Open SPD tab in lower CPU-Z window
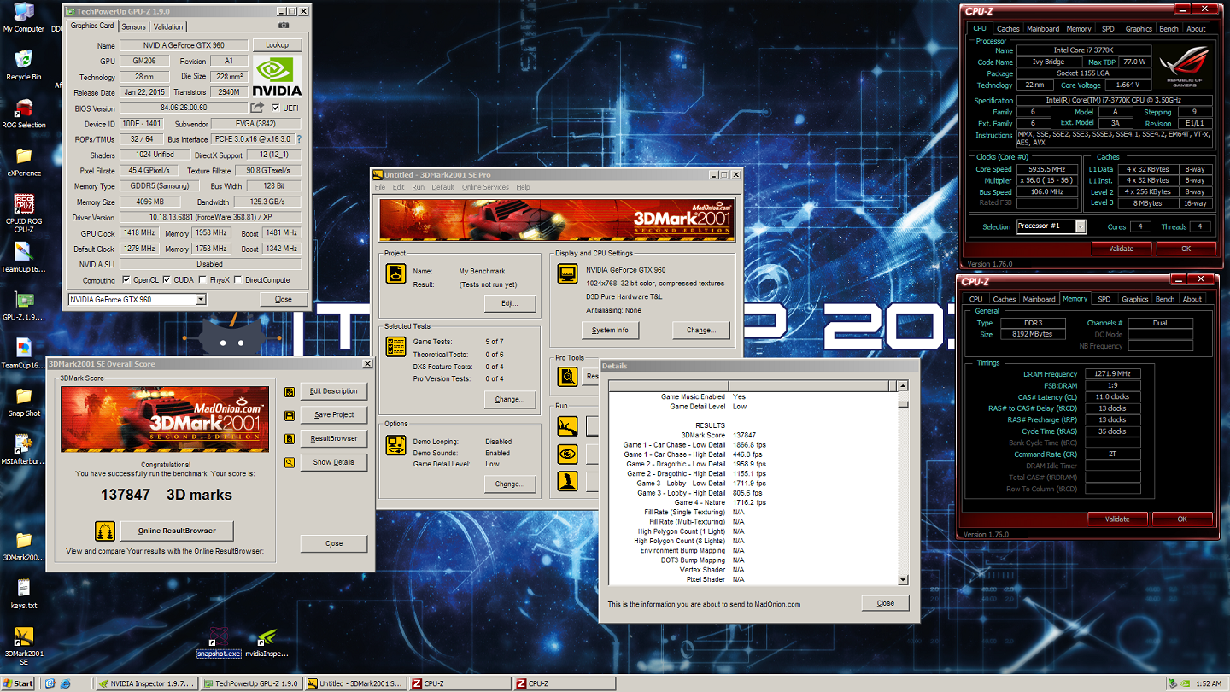The image size is (1230, 692). point(1104,299)
